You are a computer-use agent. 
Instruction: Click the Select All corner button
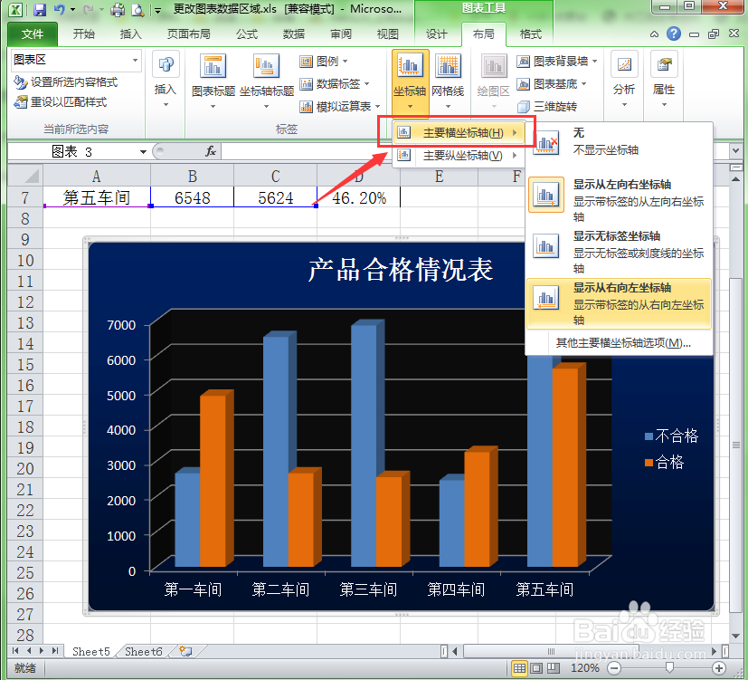25,176
